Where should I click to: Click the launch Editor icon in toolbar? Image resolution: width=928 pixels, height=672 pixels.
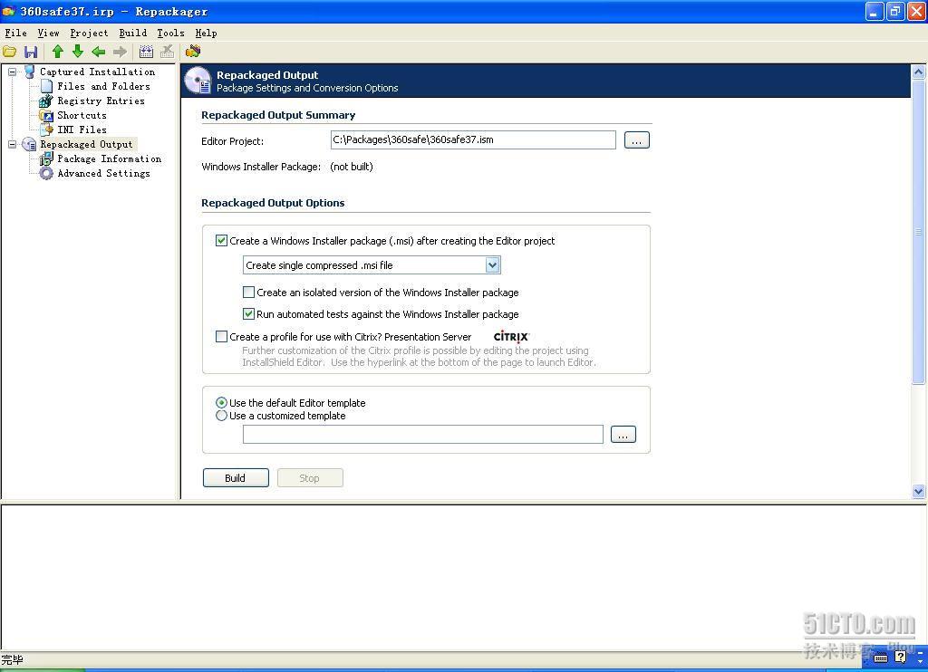pyautogui.click(x=192, y=52)
